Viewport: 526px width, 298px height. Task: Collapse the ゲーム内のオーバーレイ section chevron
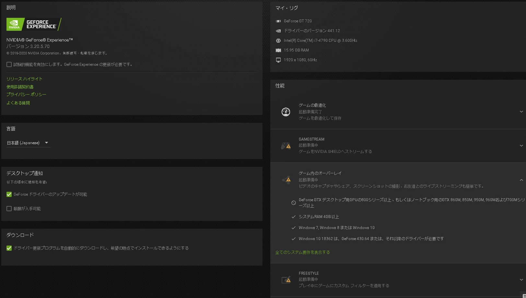coord(521,180)
